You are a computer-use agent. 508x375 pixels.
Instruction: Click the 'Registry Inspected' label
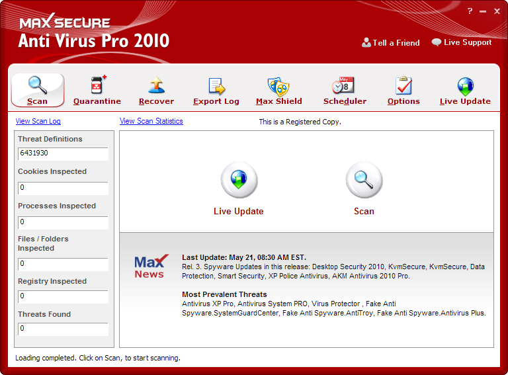52,281
